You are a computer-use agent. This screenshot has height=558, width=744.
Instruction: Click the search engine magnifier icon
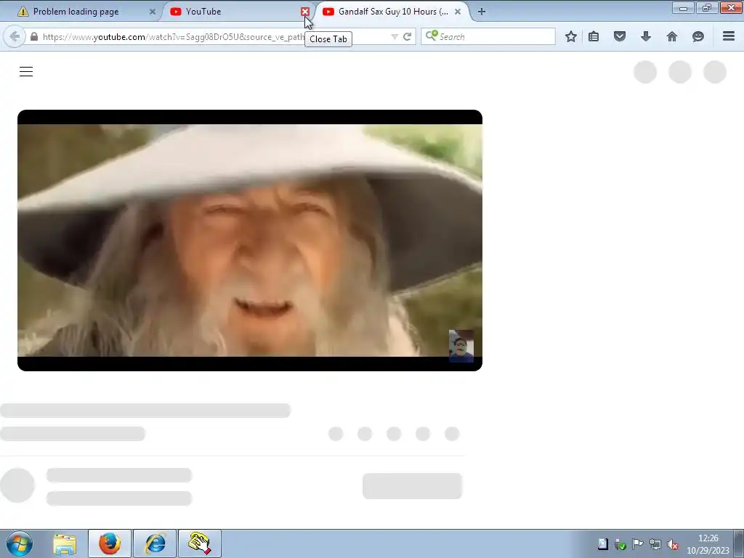coord(432,36)
